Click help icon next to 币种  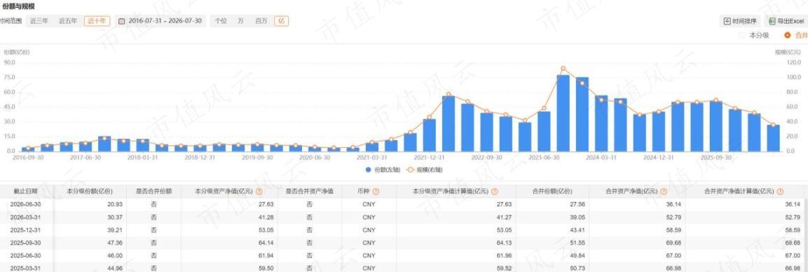pyautogui.click(x=376, y=191)
